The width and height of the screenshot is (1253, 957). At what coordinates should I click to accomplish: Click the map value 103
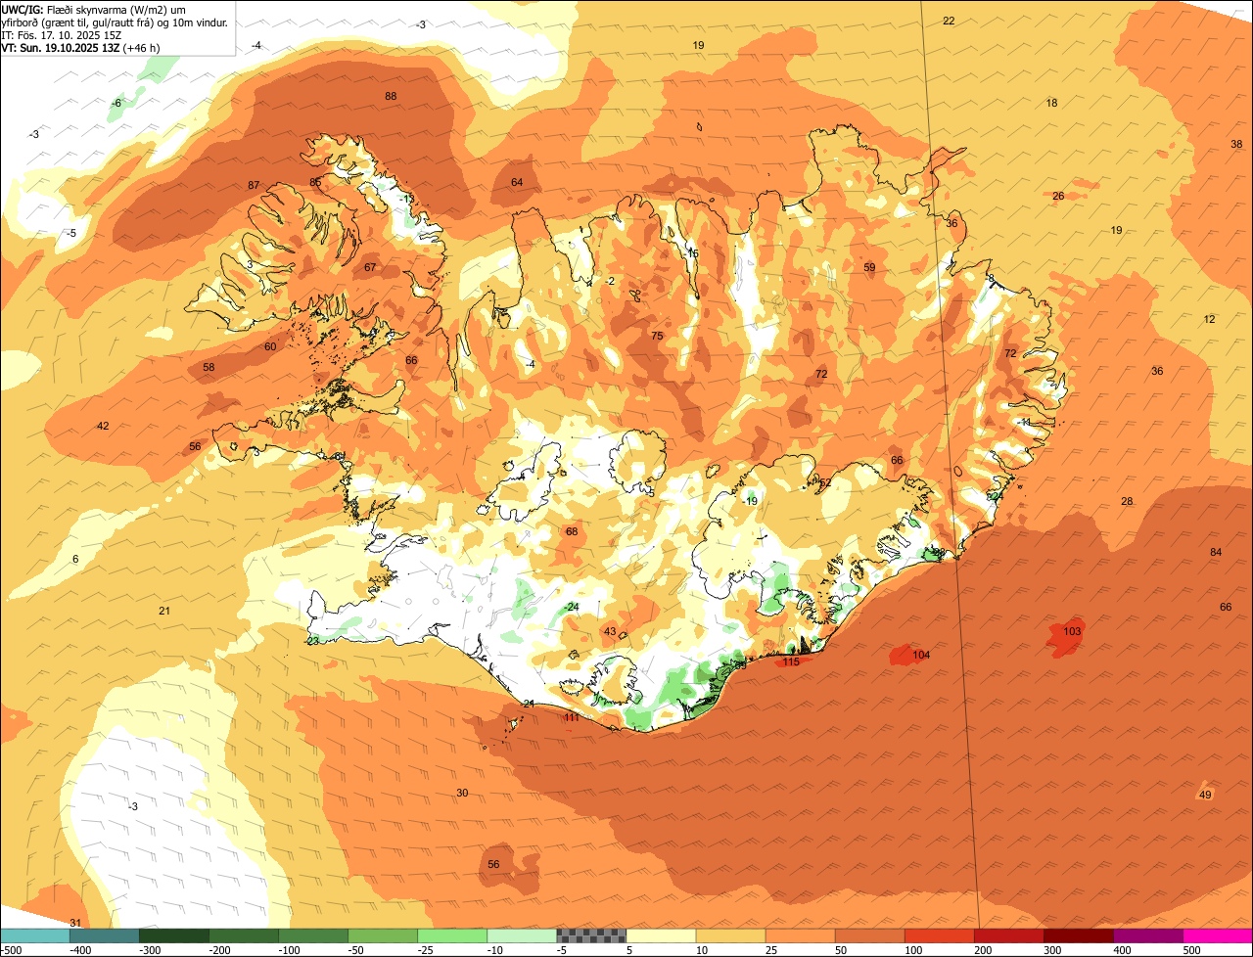(1072, 631)
